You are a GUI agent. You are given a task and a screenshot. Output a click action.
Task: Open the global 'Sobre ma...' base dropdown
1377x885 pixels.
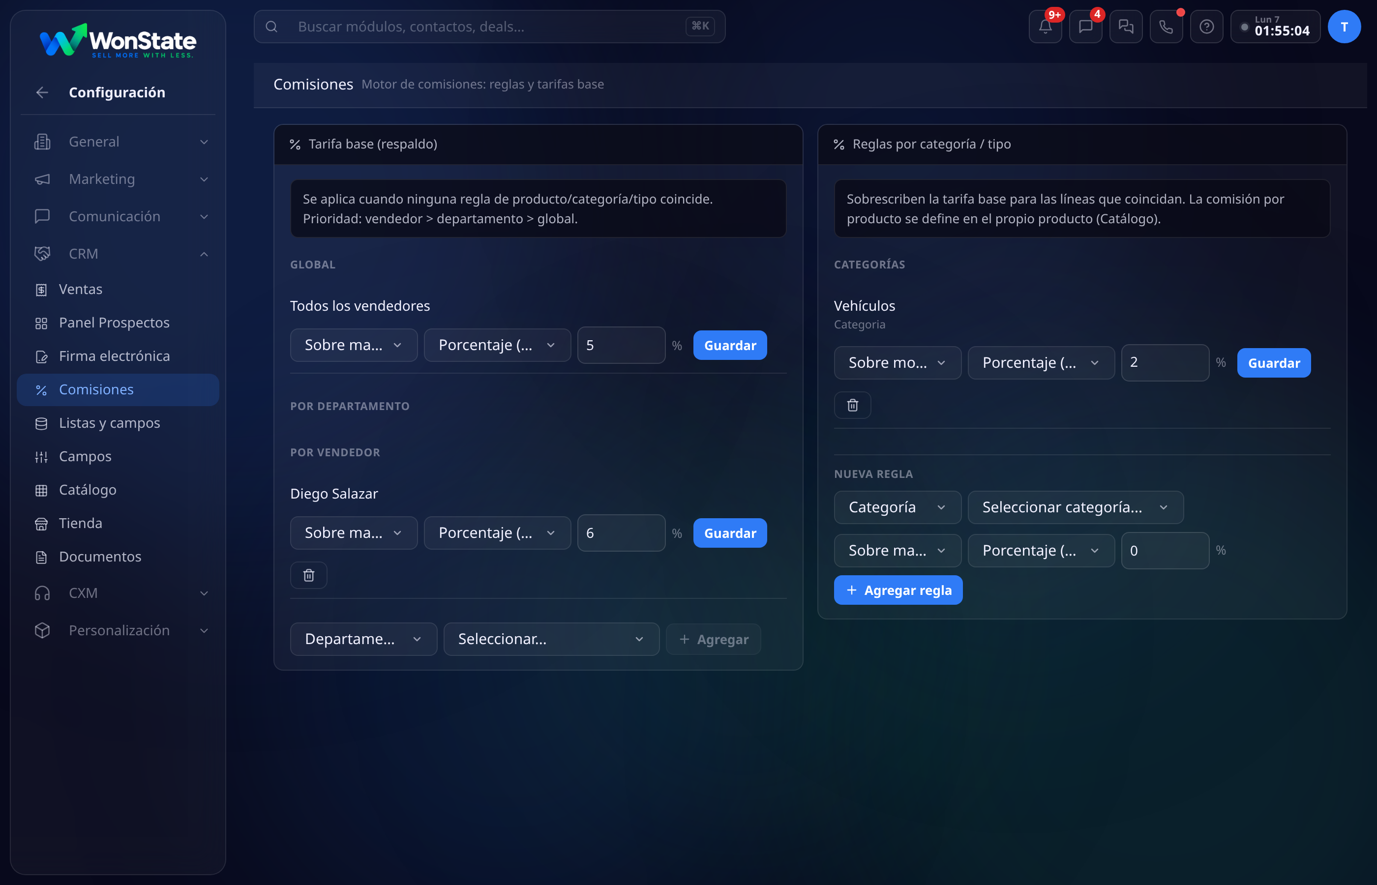point(354,345)
